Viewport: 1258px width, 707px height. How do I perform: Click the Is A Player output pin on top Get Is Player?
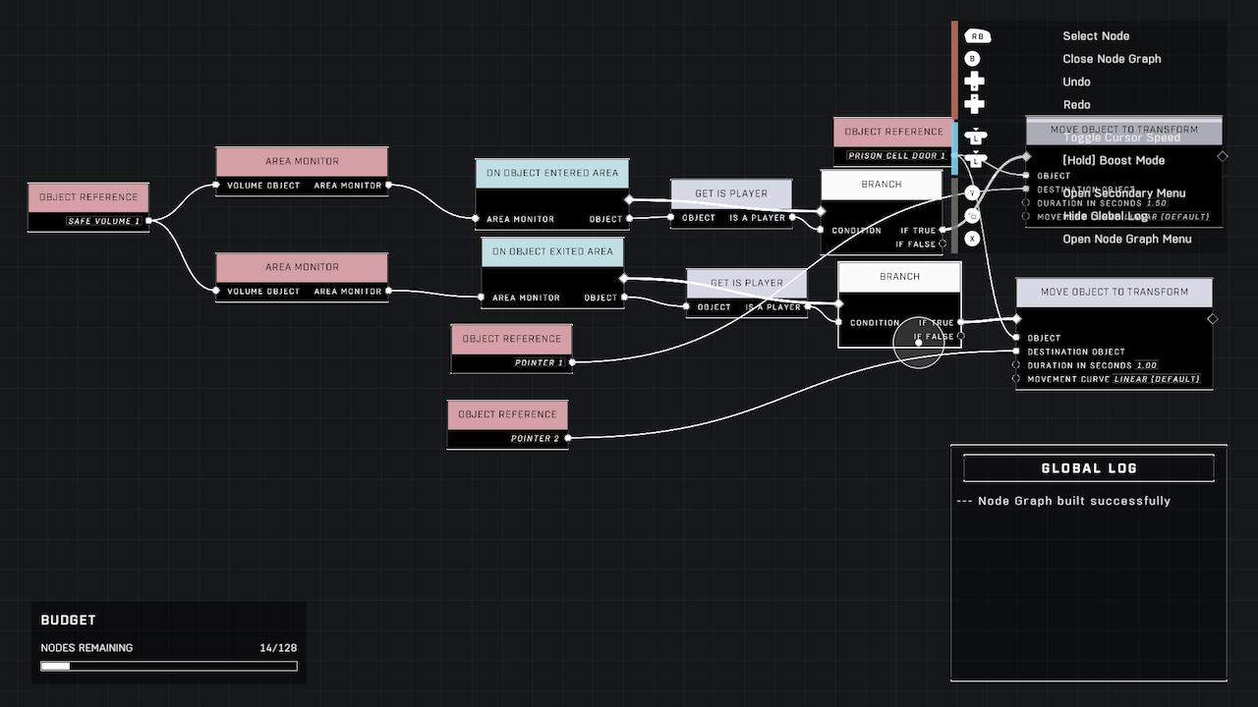tap(793, 218)
